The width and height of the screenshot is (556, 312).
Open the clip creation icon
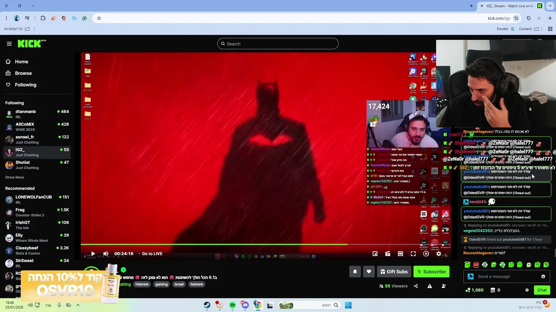[x=387, y=254]
